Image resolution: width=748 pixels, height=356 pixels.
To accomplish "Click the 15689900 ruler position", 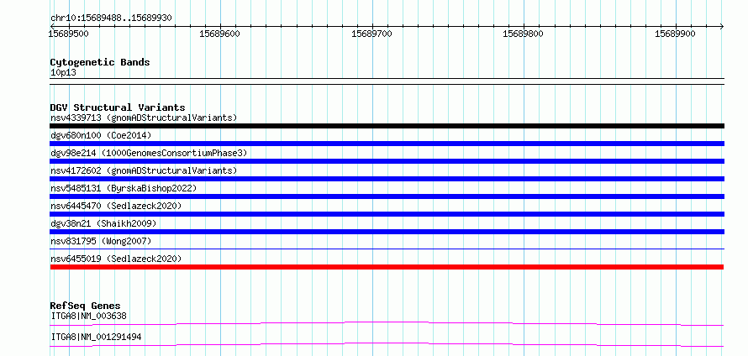I will (x=675, y=34).
